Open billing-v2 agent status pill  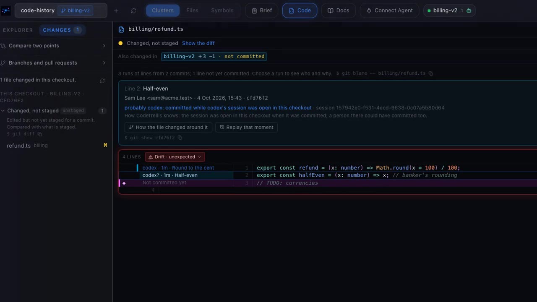click(x=449, y=10)
